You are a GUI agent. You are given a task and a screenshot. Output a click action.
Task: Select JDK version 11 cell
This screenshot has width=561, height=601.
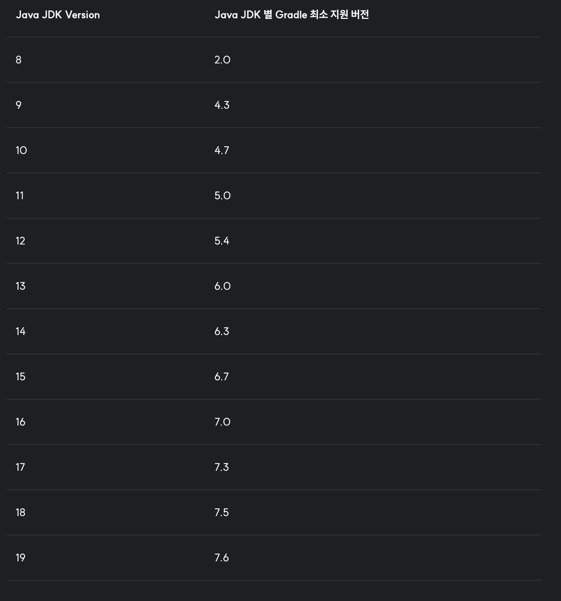20,196
